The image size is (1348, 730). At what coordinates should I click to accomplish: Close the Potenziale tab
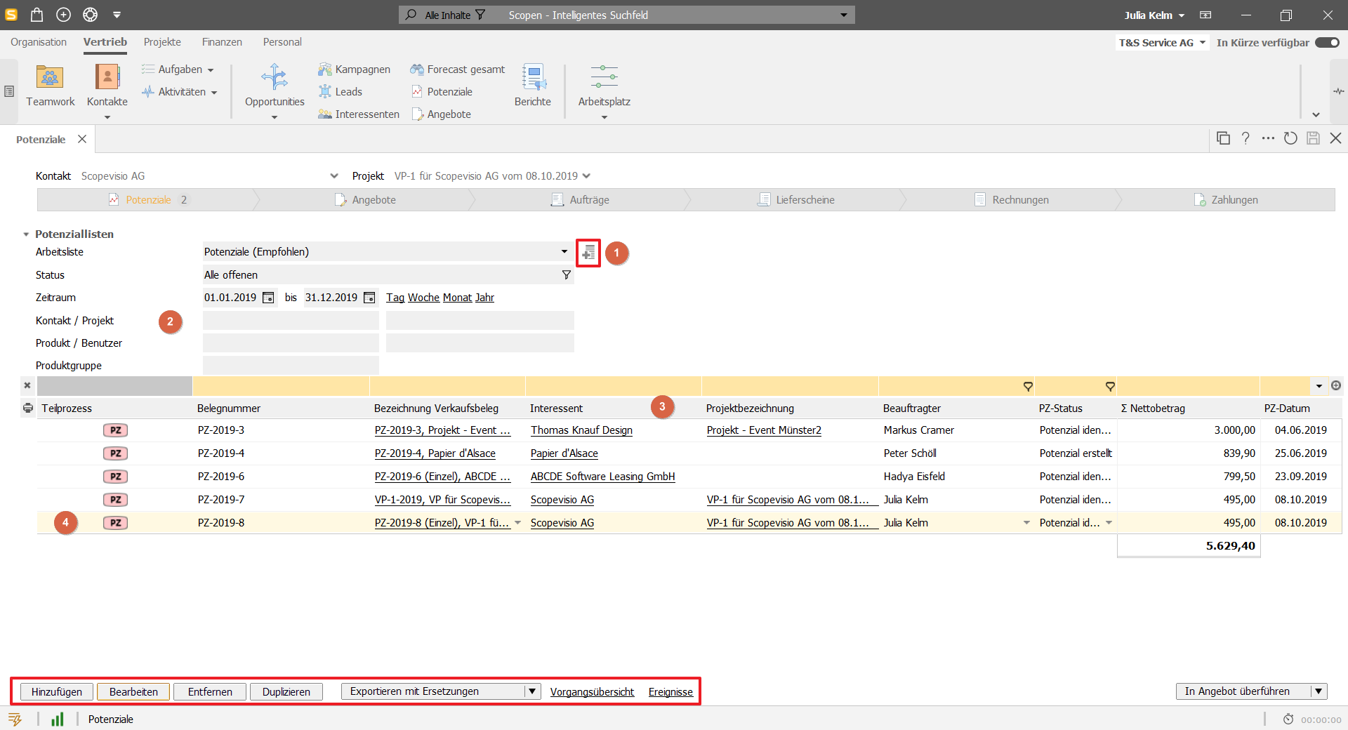(82, 139)
